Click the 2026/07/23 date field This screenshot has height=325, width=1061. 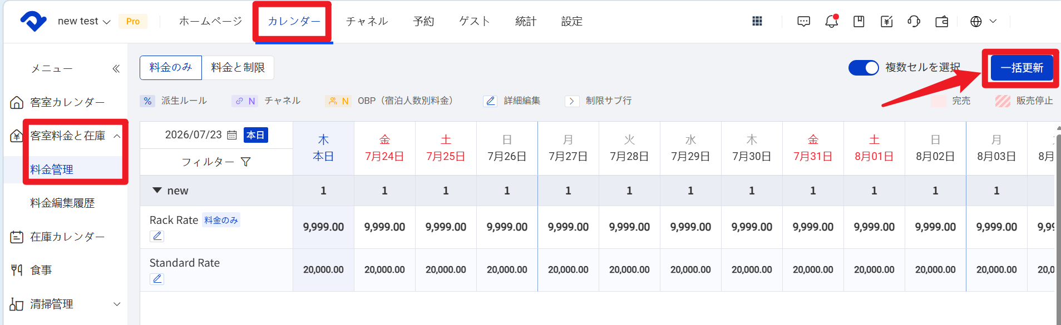[x=194, y=135]
